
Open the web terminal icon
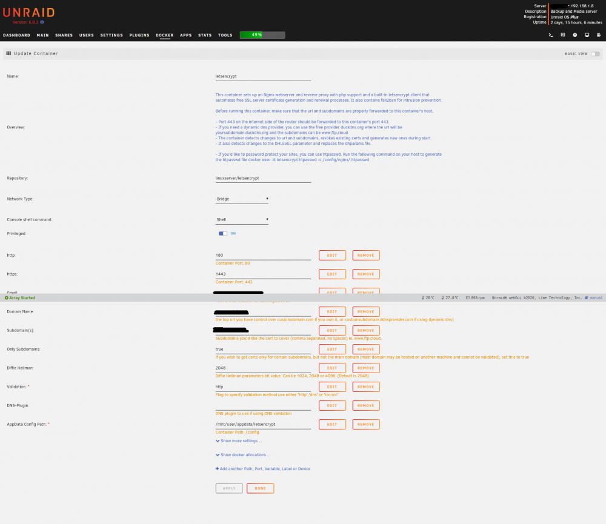click(x=551, y=35)
